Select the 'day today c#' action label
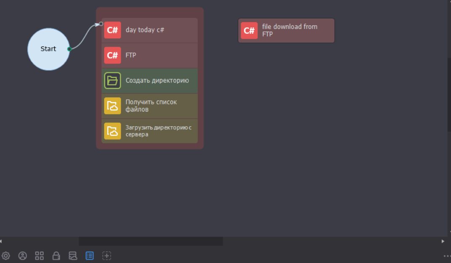Screen dimensions: 451x263 145,30
